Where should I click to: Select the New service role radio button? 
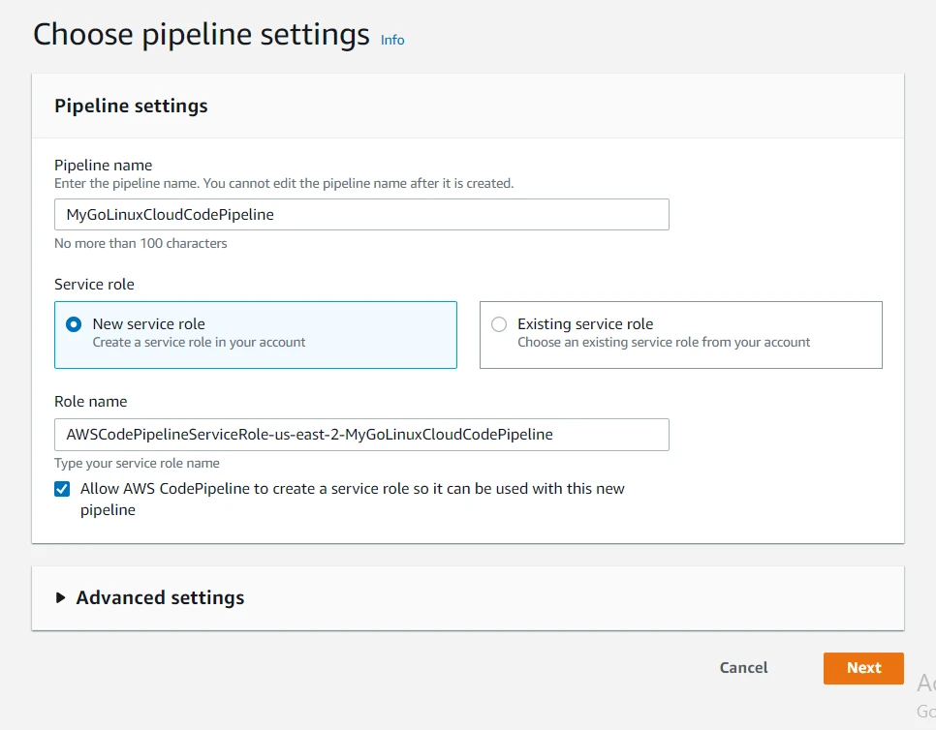74,325
